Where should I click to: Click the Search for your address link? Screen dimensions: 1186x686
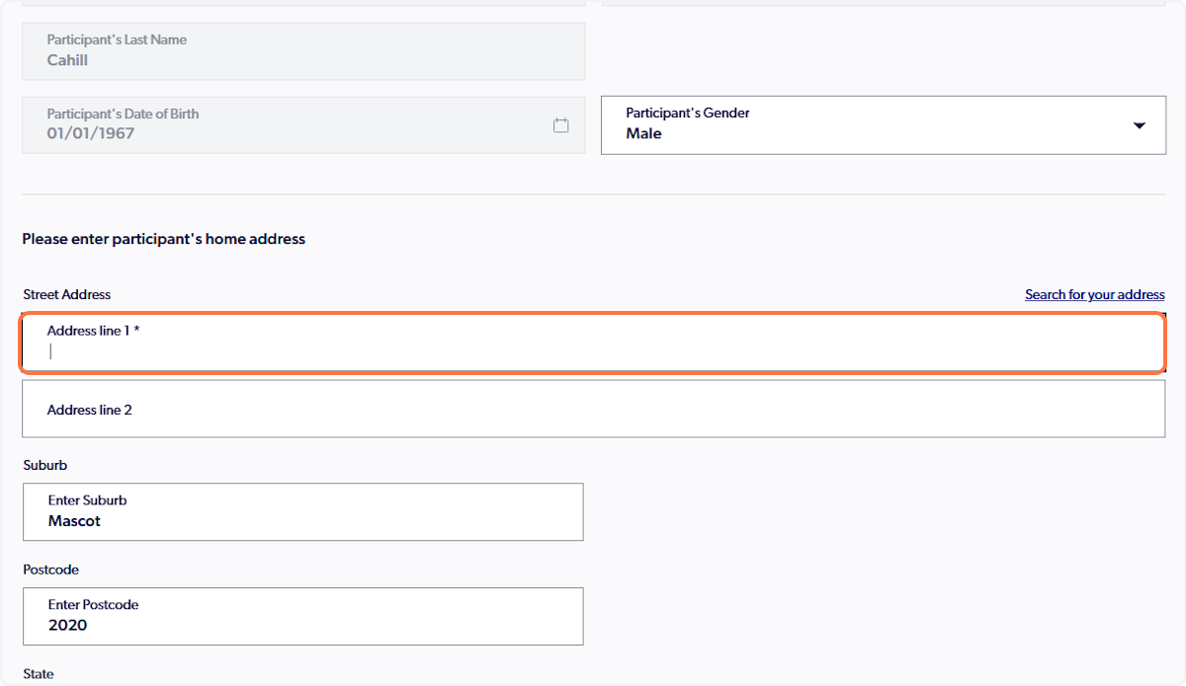pyautogui.click(x=1094, y=294)
